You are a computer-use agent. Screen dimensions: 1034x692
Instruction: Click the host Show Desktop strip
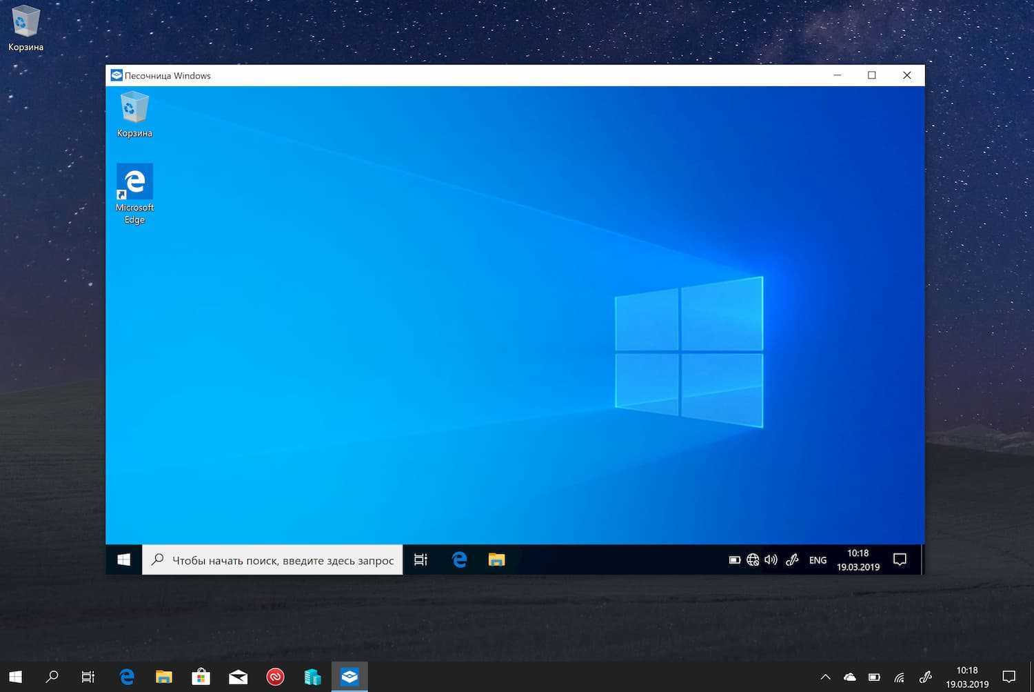[1031, 677]
